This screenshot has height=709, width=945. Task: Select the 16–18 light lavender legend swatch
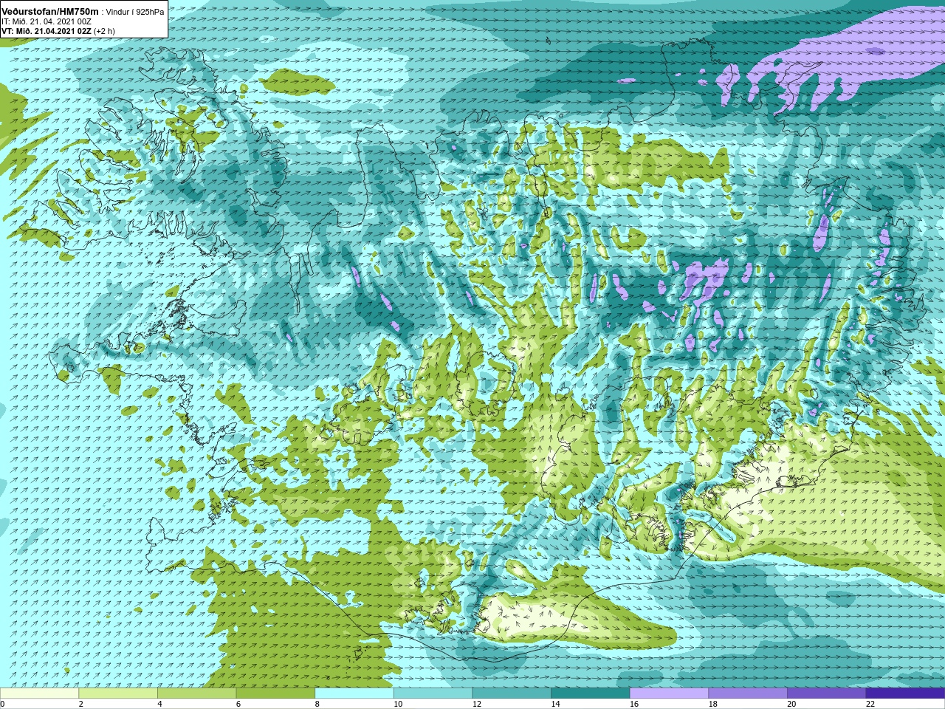click(x=669, y=693)
